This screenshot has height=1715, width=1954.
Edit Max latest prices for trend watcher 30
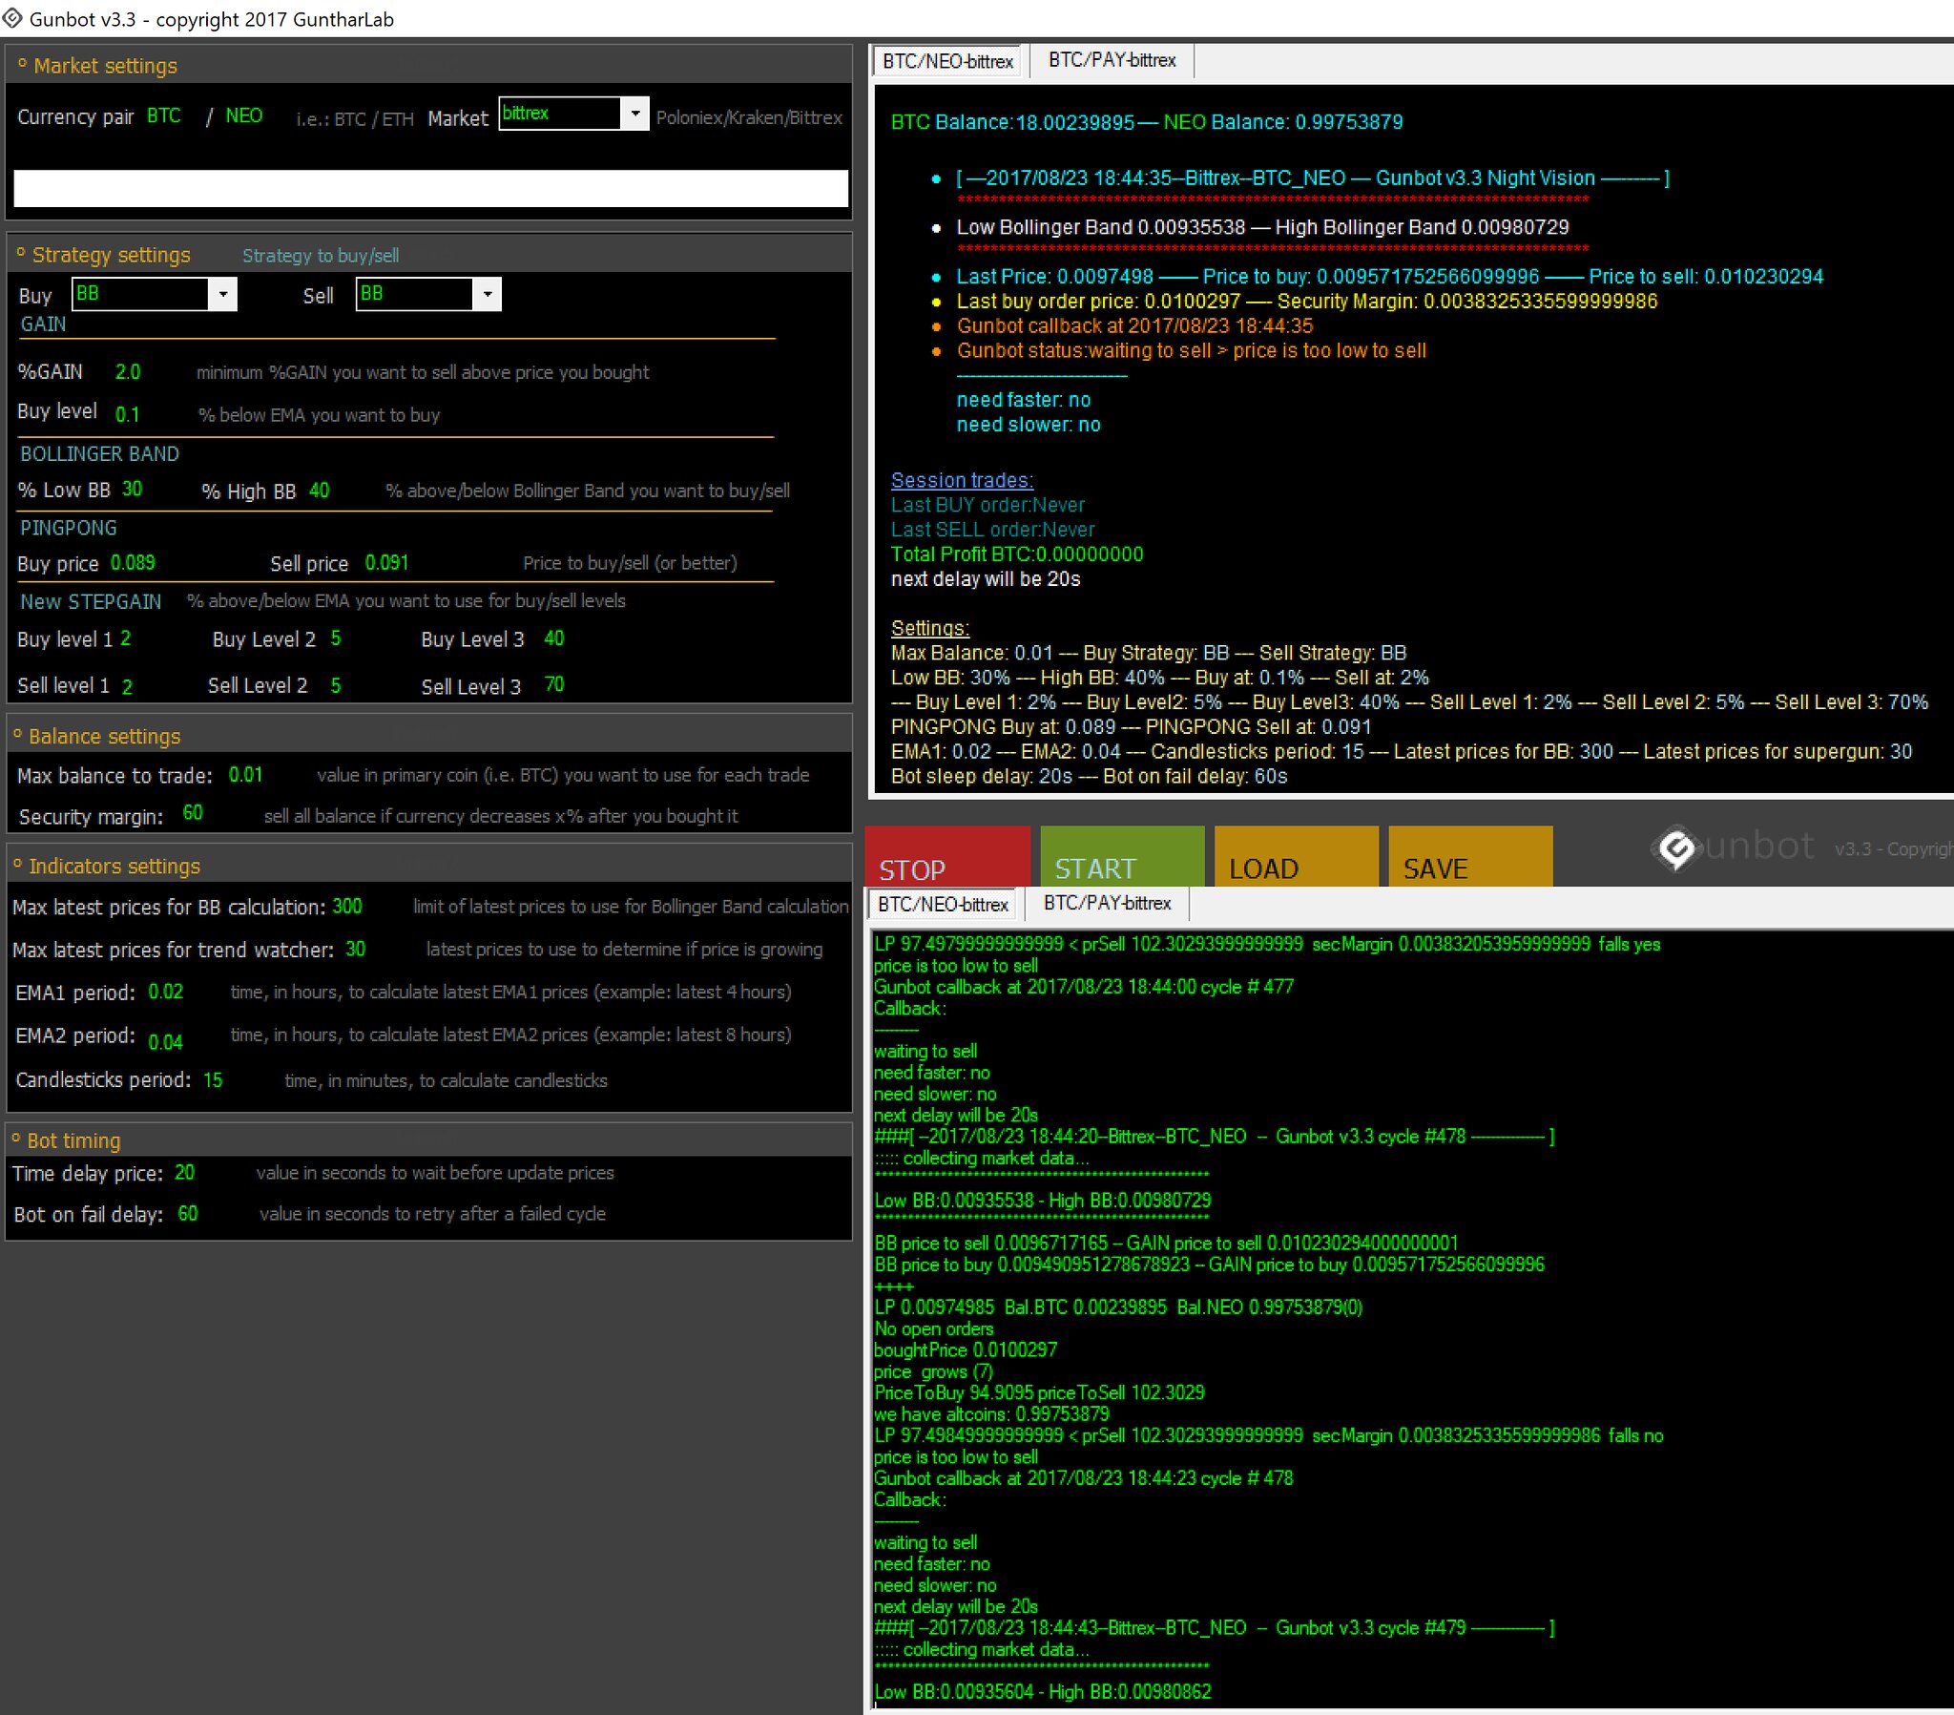click(x=356, y=949)
